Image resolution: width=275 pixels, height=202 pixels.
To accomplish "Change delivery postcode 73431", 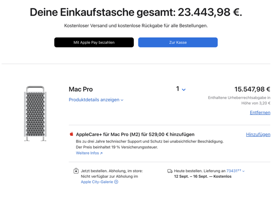I will [x=235, y=171].
